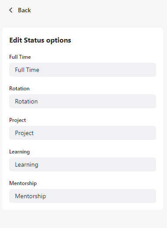Click the Full Time label above its field

[x=20, y=57]
